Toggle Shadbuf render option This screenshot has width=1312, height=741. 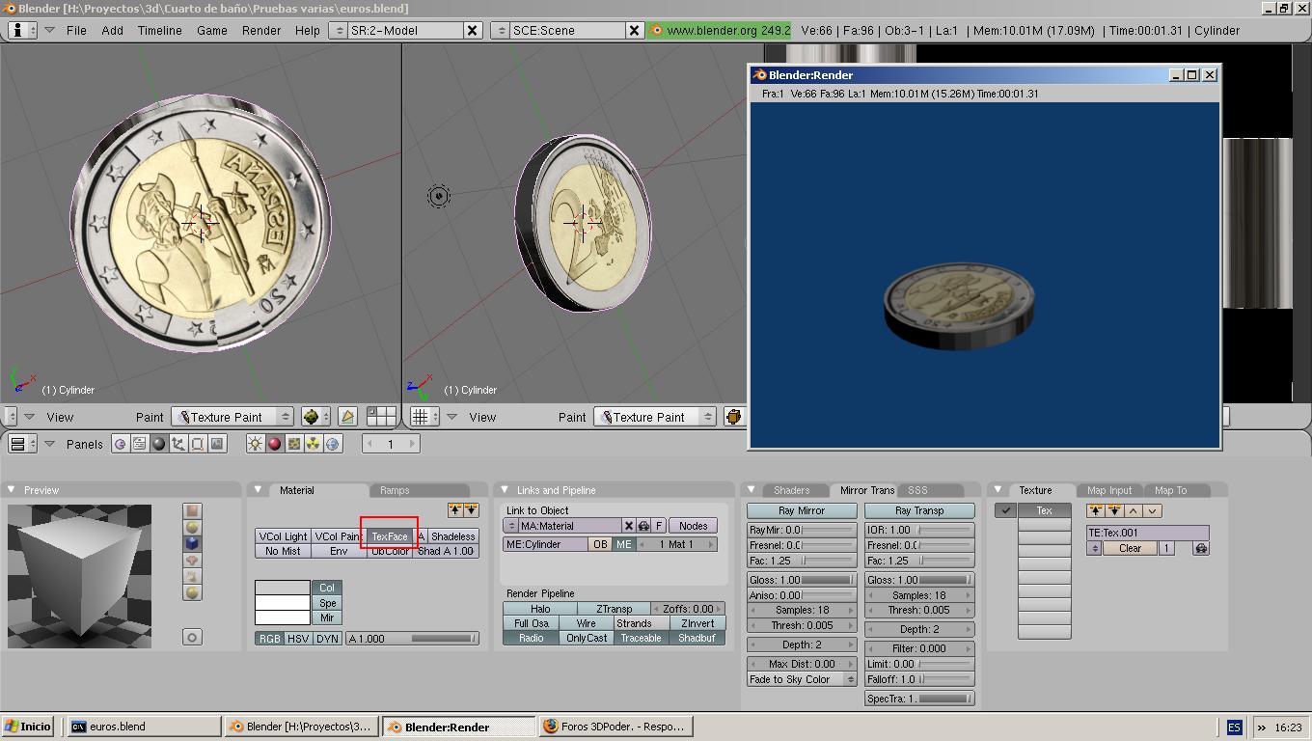(x=697, y=638)
